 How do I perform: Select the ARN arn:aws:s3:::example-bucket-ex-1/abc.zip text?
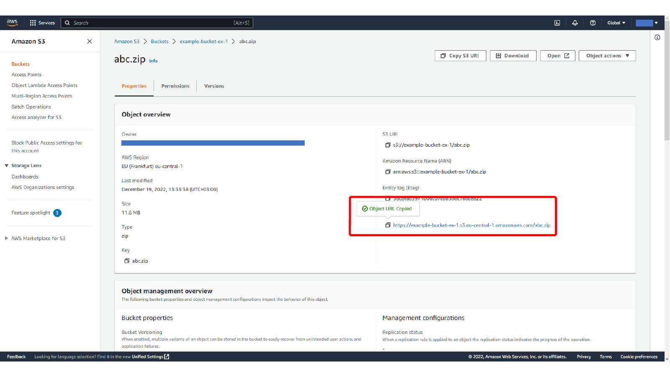[439, 172]
